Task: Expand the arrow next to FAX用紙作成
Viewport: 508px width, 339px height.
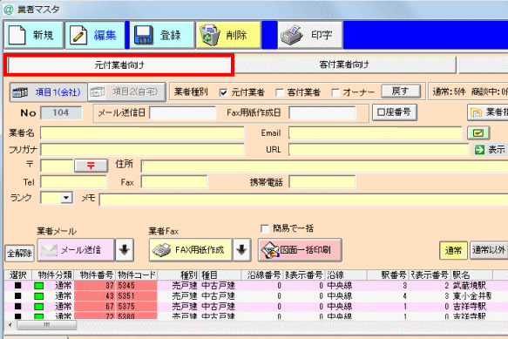Action: [x=241, y=250]
